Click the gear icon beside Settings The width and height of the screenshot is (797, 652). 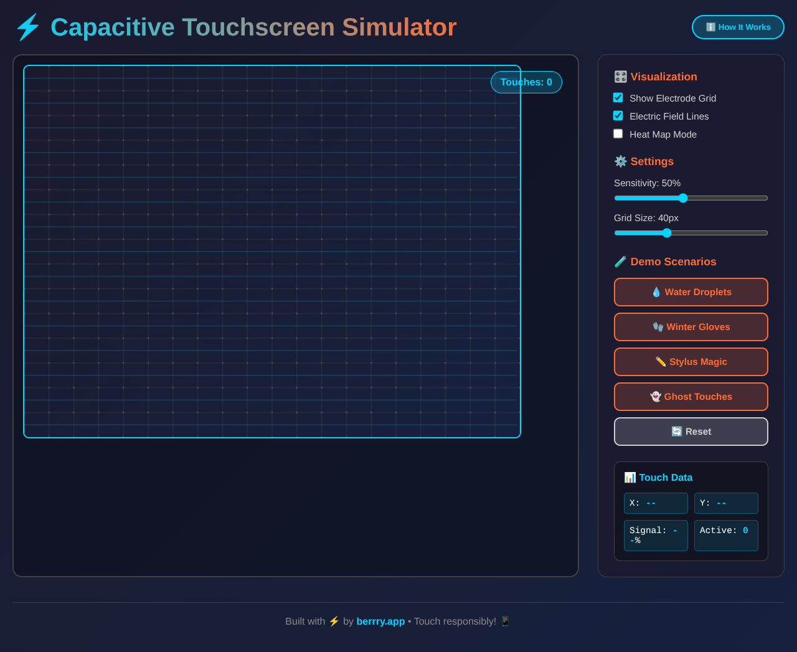click(x=620, y=161)
